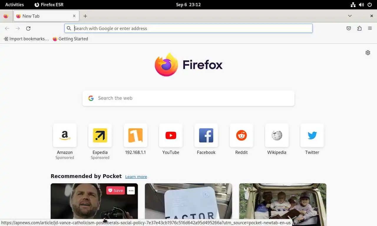The width and height of the screenshot is (377, 226).
Task: Open the Wikipedia shortcut tile
Action: pos(277,135)
